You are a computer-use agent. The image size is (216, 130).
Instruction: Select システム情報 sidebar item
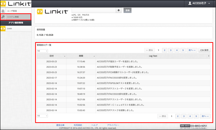tap(16, 17)
